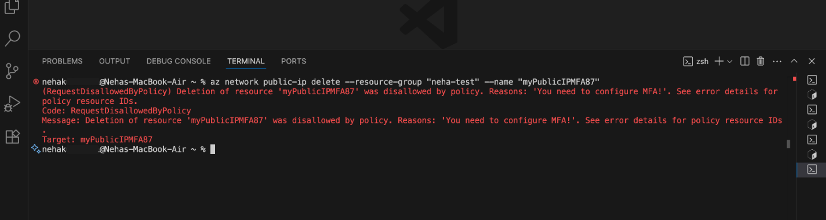
Task: Open the Extensions view
Action: 13,136
